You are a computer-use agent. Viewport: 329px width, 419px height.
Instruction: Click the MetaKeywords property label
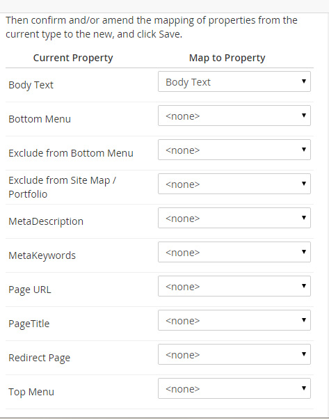tap(42, 255)
